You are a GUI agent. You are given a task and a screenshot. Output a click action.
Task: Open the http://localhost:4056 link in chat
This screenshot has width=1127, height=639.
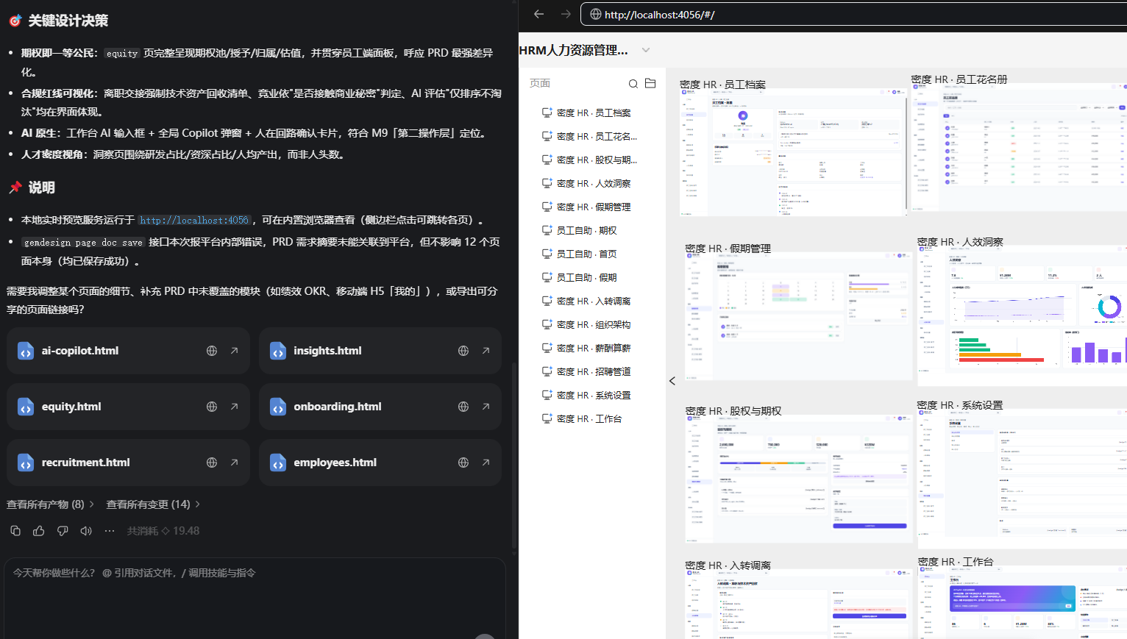click(x=194, y=220)
